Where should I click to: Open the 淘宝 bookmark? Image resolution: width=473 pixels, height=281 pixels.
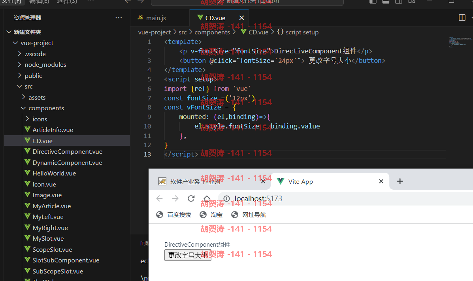click(x=211, y=215)
